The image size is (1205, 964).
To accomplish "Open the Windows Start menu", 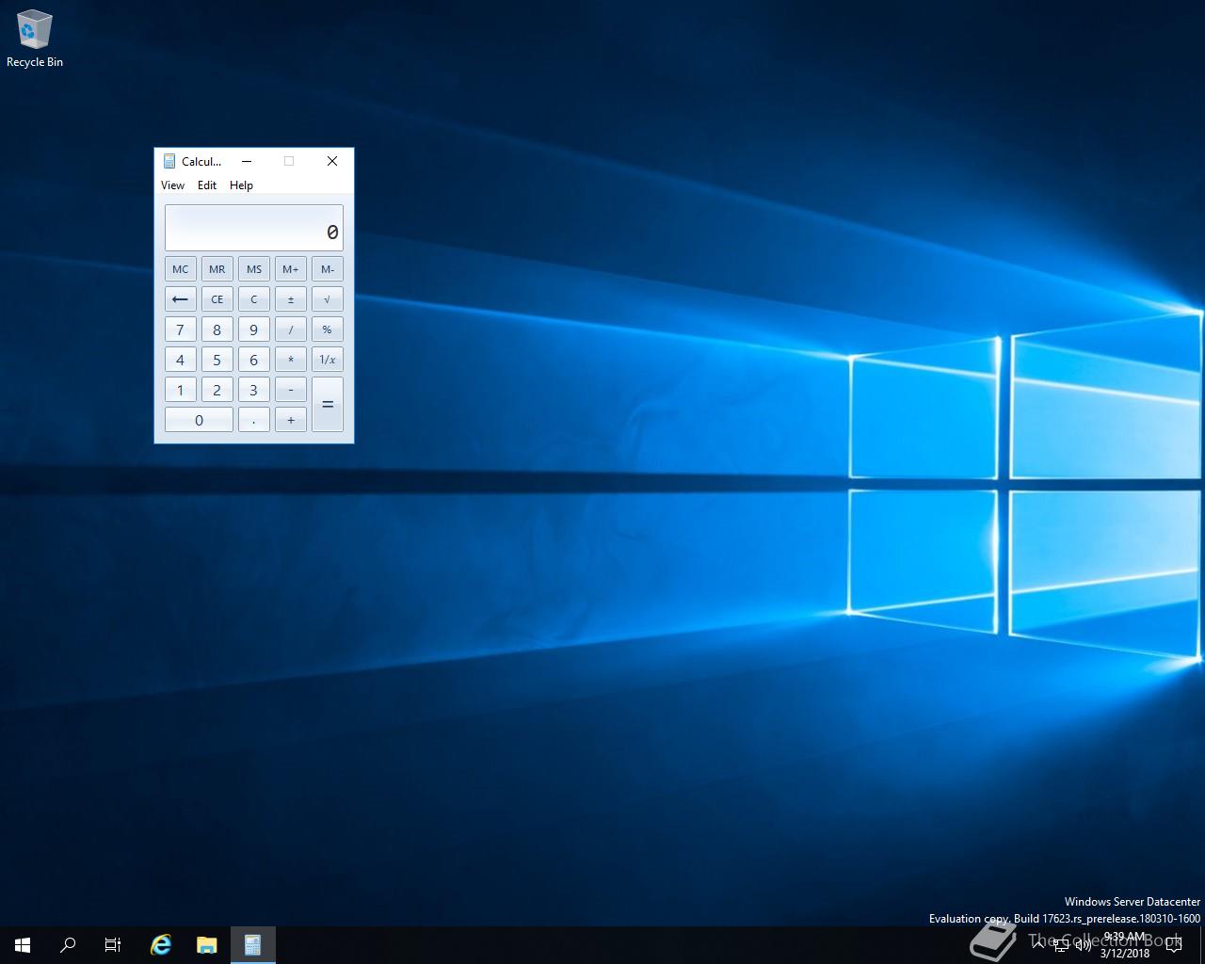I will (23, 945).
